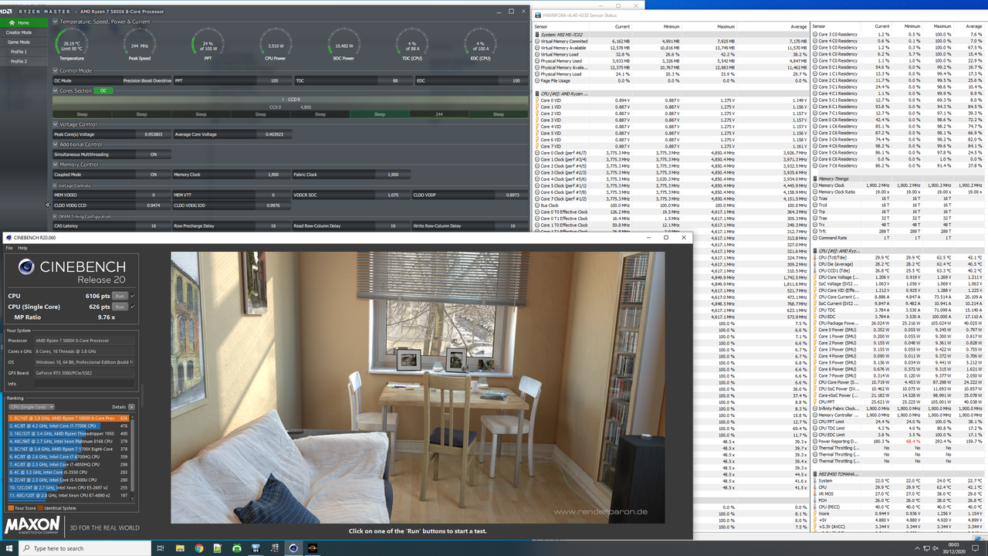Click the CPU Power gauge
Viewport: 988px width, 556px height.
pyautogui.click(x=276, y=44)
